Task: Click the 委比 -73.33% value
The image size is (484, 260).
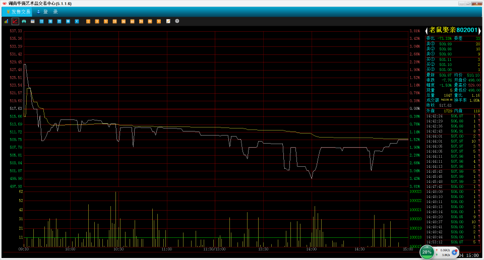Action: tap(445, 39)
